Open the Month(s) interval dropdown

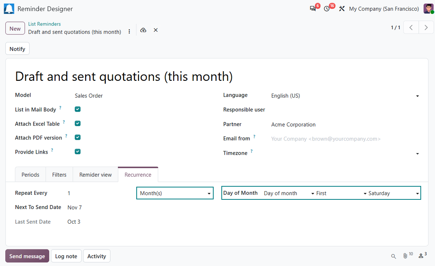click(175, 193)
